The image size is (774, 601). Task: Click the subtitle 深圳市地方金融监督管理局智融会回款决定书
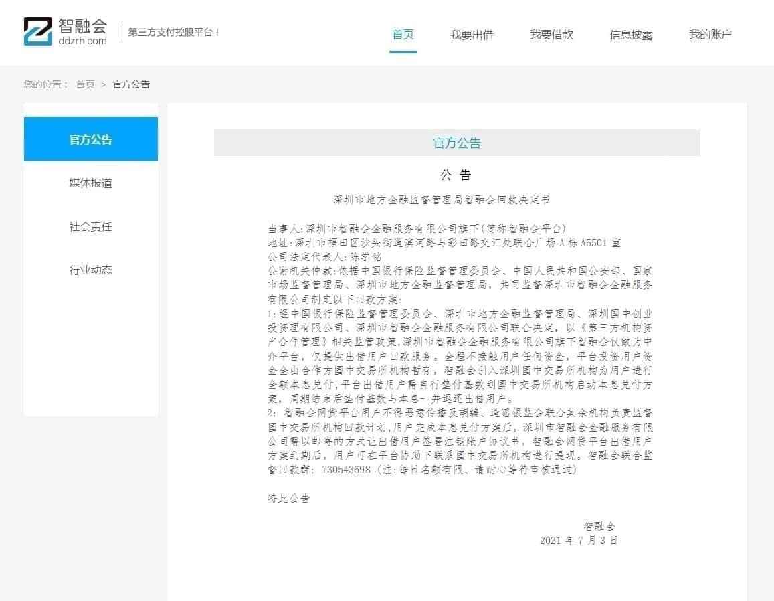pos(442,200)
